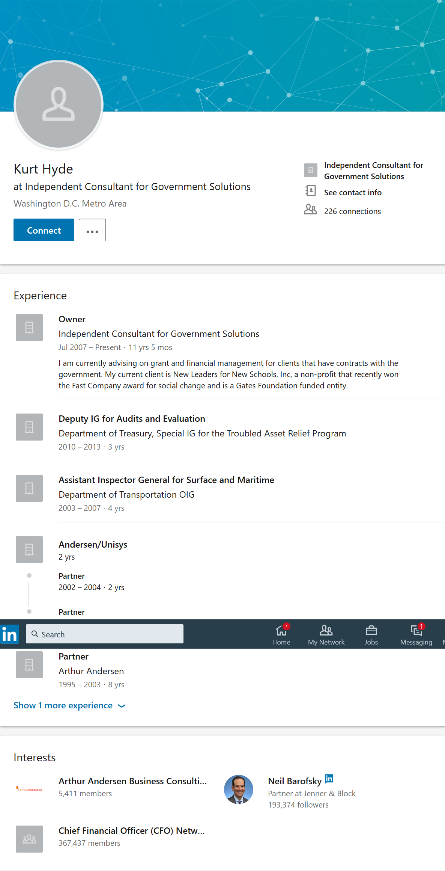The width and height of the screenshot is (445, 871).
Task: Click the Messaging unread badge
Action: [x=421, y=626]
